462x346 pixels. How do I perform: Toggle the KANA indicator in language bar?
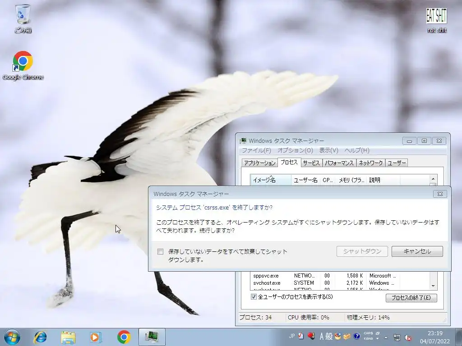(368, 339)
